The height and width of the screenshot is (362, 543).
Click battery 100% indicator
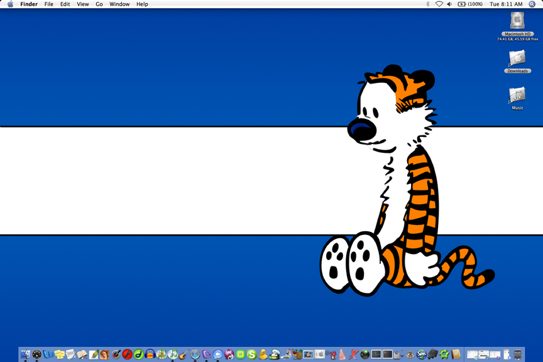pos(470,4)
